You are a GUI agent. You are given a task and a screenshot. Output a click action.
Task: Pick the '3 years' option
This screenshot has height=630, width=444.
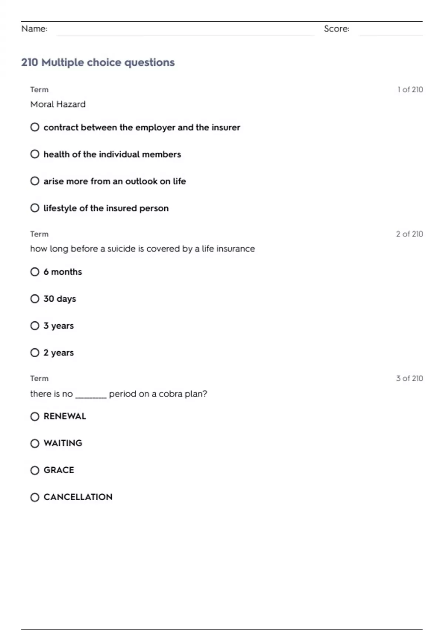click(x=35, y=326)
